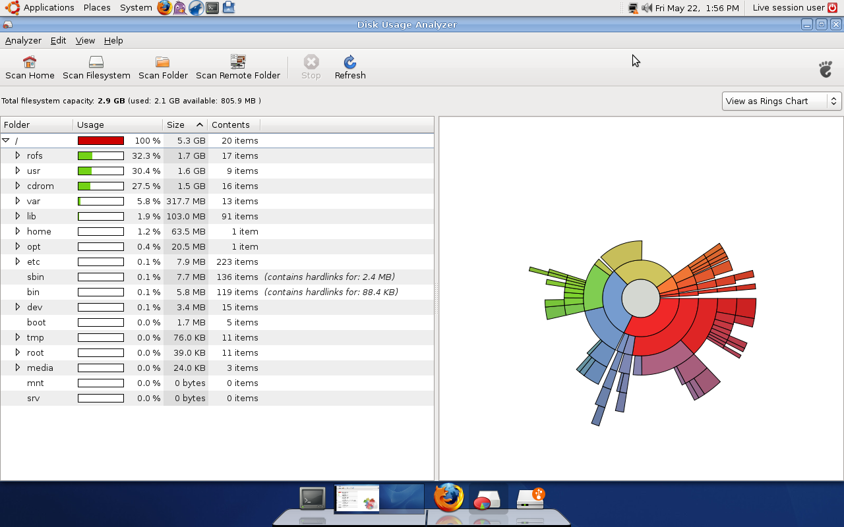The width and height of the screenshot is (844, 527).
Task: Start a scan of the Home folder
Action: [30, 67]
